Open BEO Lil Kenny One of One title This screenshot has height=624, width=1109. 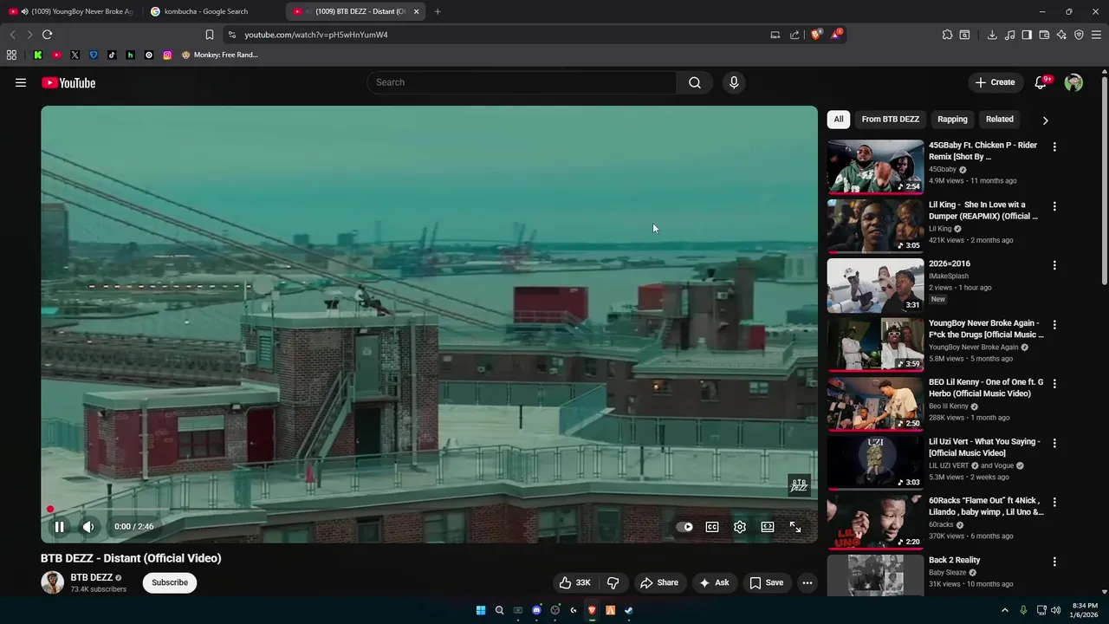pyautogui.click(x=986, y=387)
